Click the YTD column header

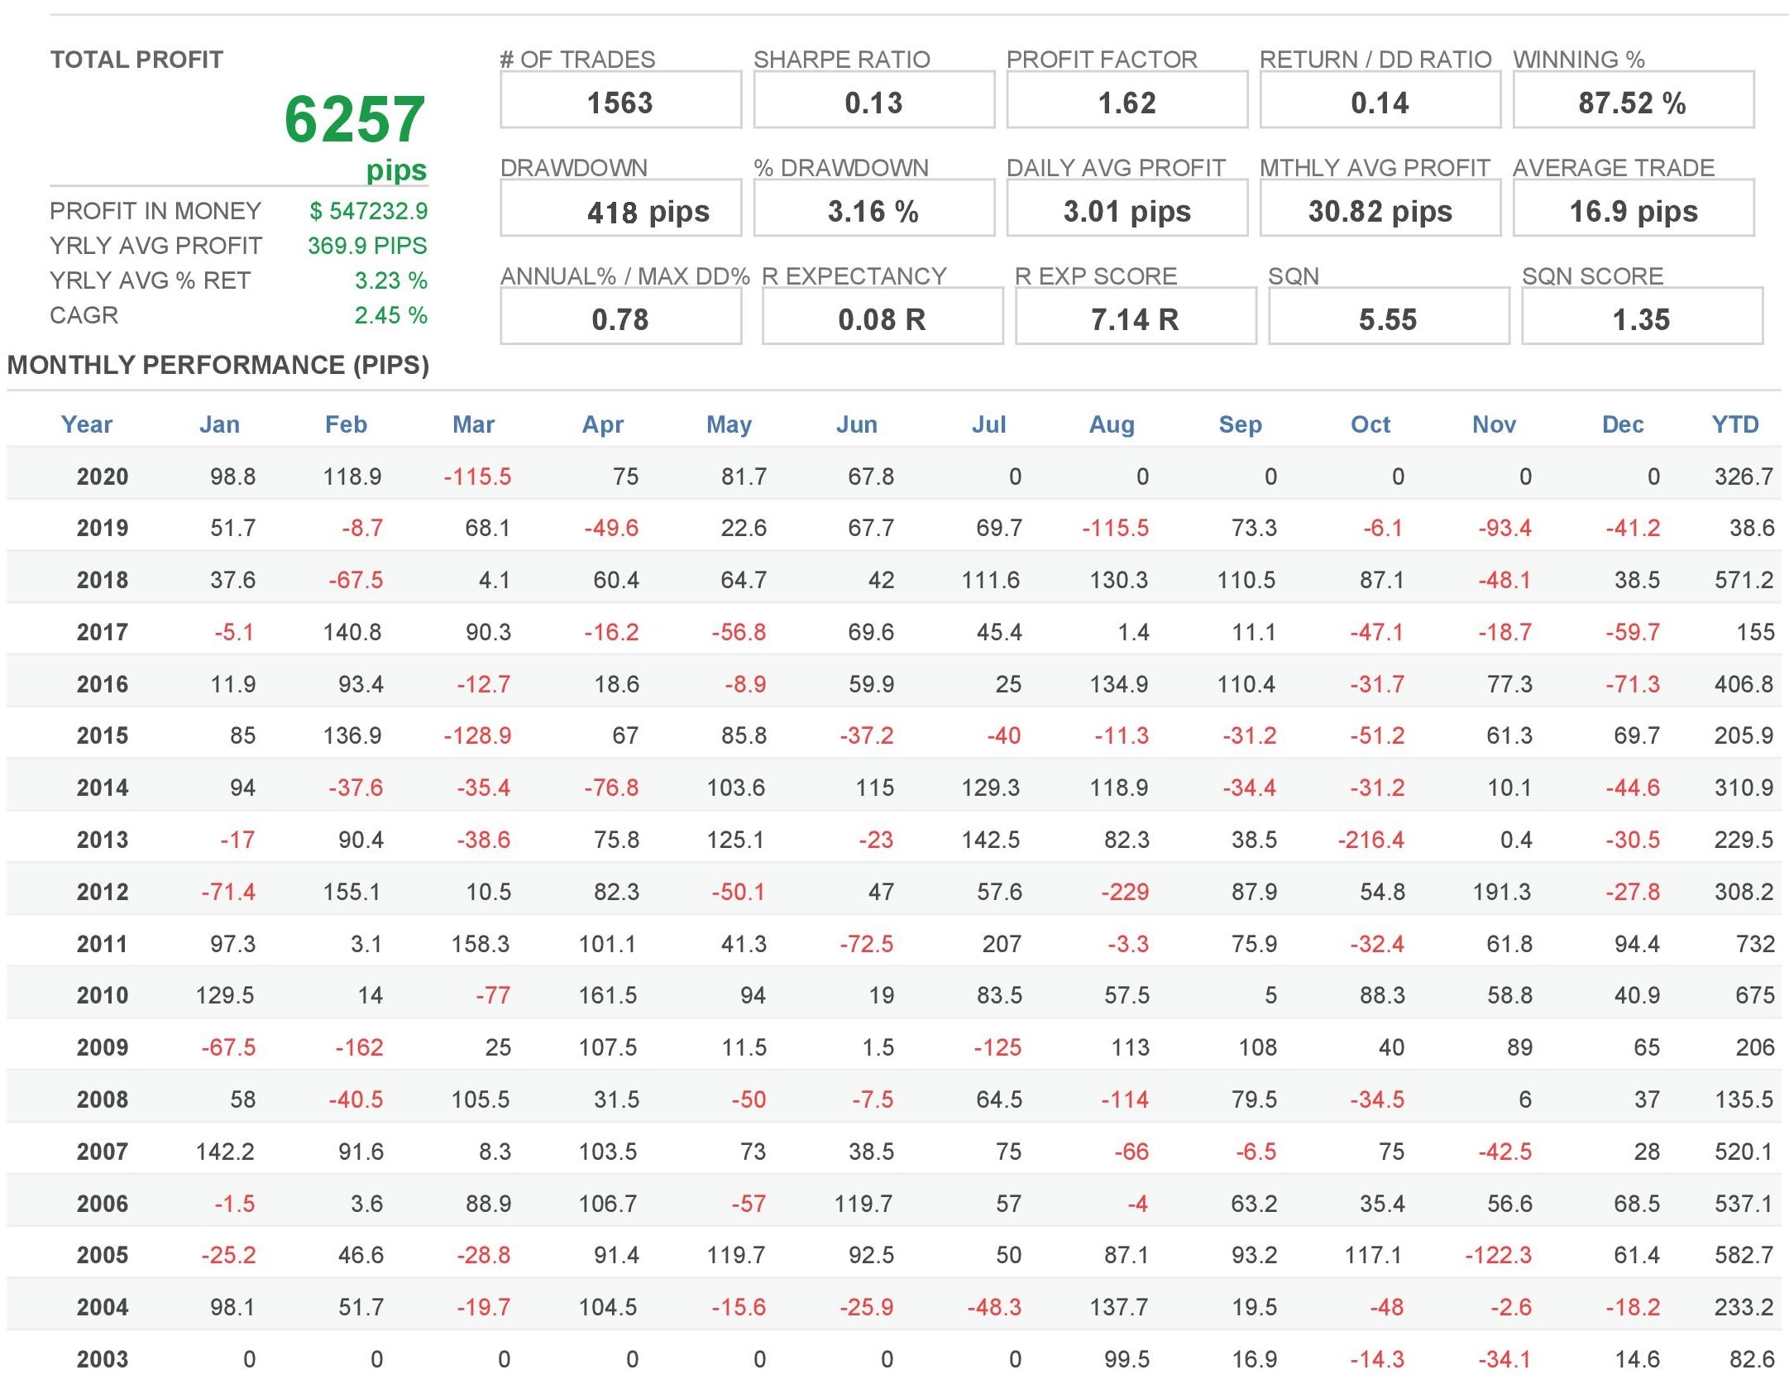[1734, 424]
